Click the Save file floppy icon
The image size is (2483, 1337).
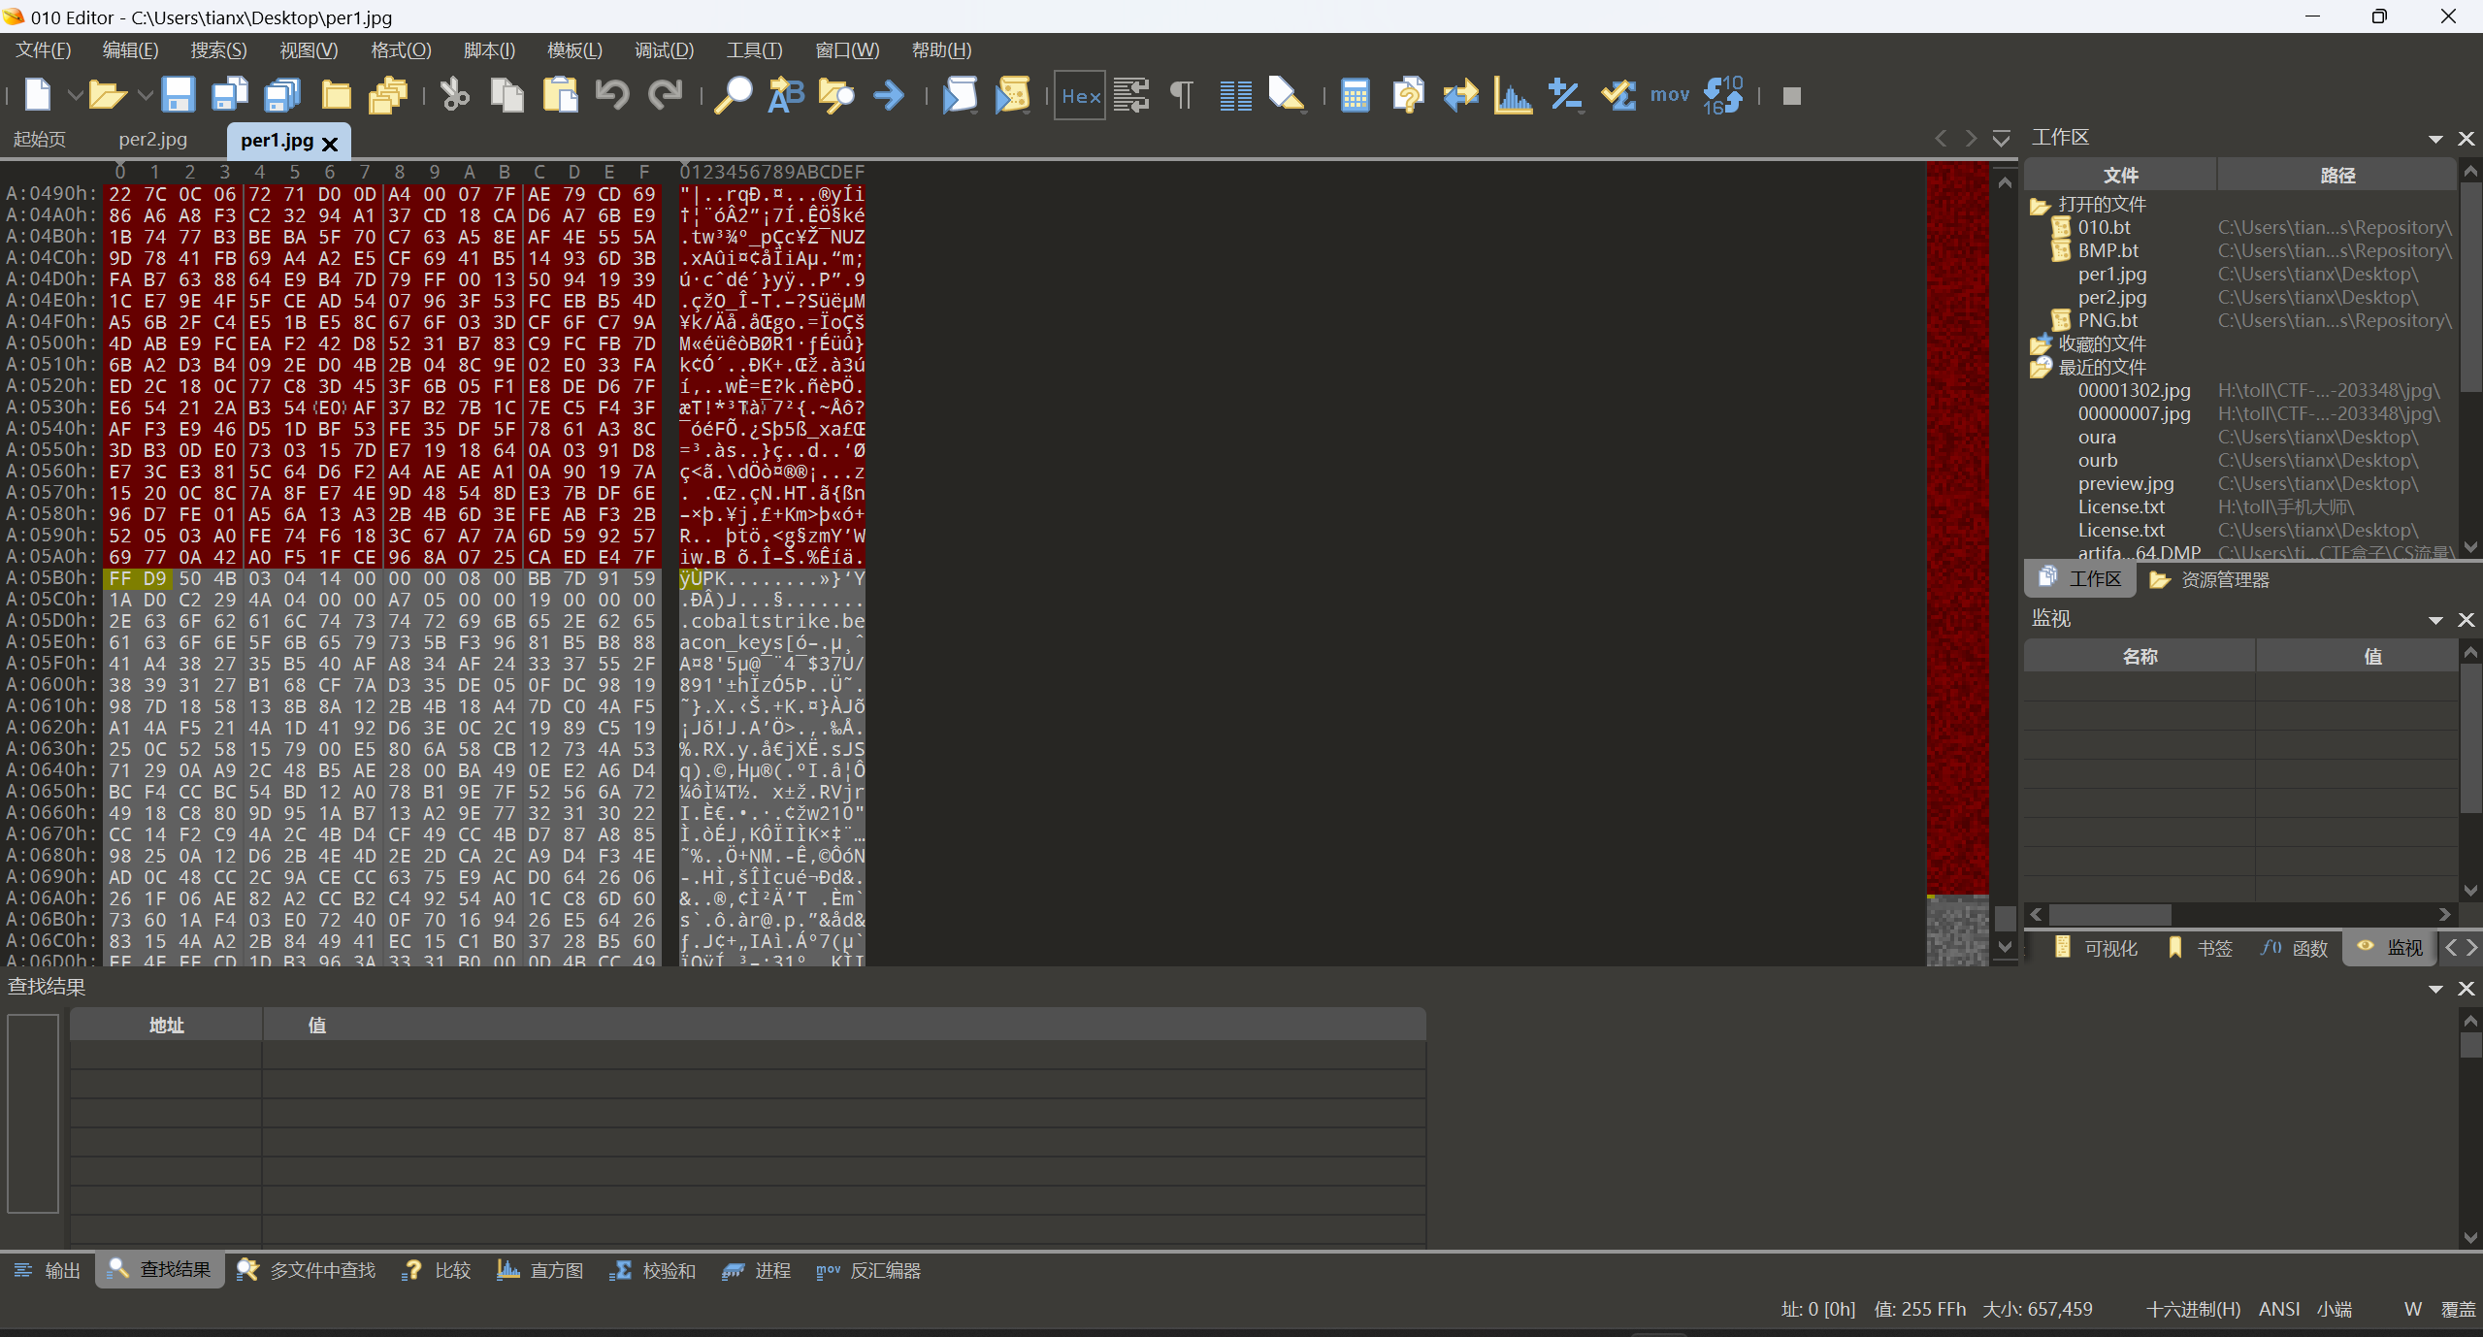178,95
